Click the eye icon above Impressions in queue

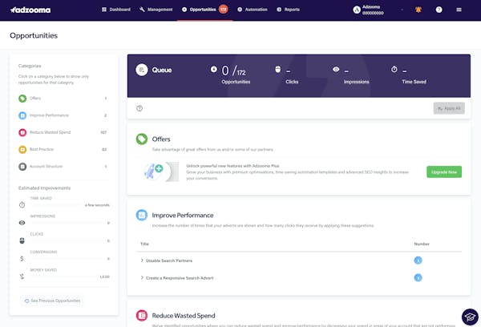coord(336,69)
